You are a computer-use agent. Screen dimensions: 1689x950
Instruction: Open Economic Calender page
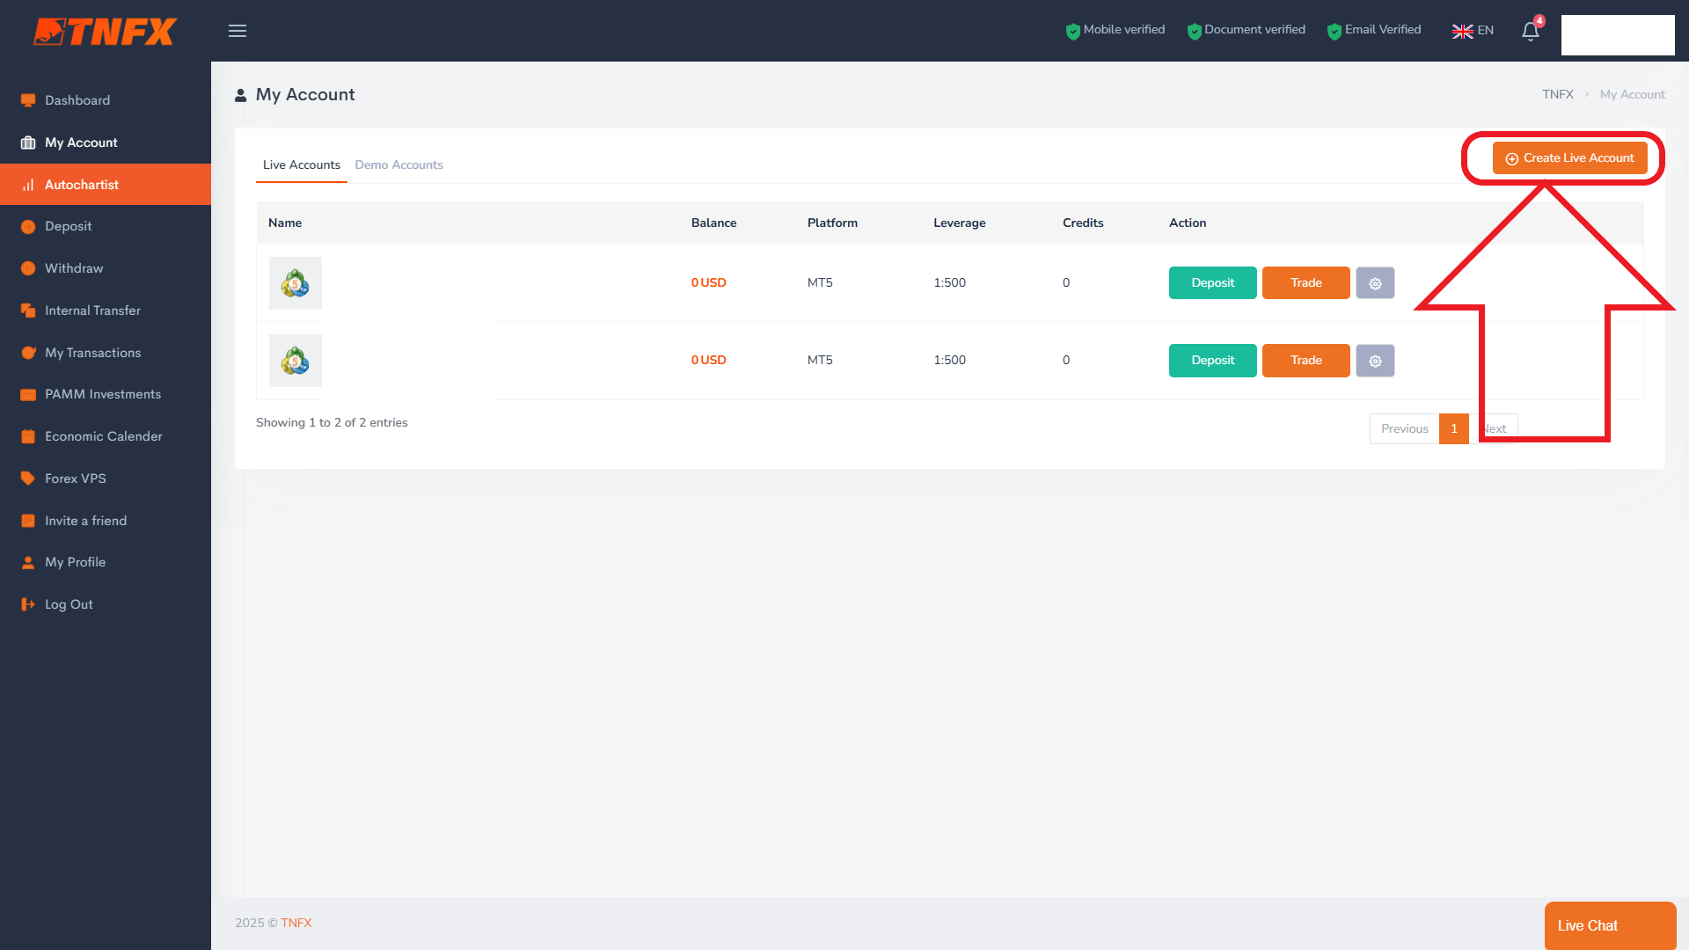tap(106, 436)
